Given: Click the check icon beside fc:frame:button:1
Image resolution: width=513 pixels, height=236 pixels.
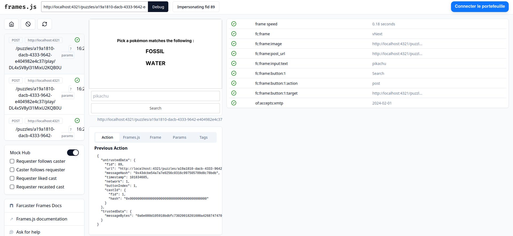Looking at the screenshot, I should pos(234,73).
